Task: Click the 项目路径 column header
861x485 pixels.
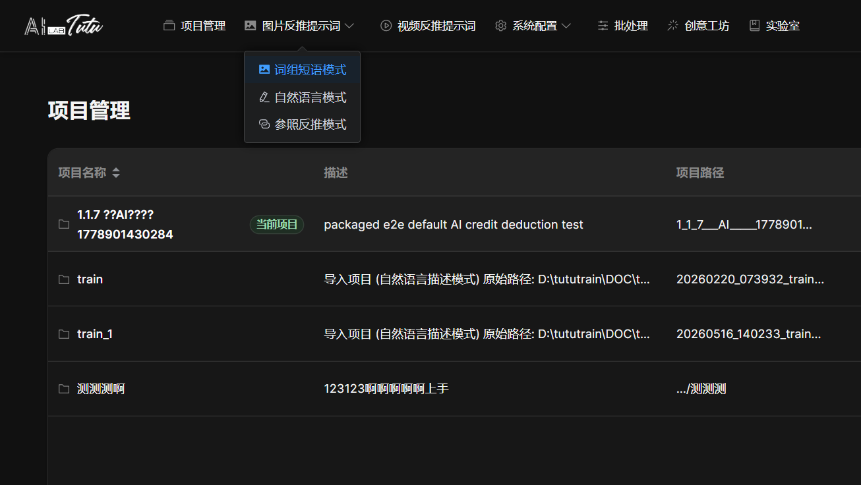Action: 700,173
